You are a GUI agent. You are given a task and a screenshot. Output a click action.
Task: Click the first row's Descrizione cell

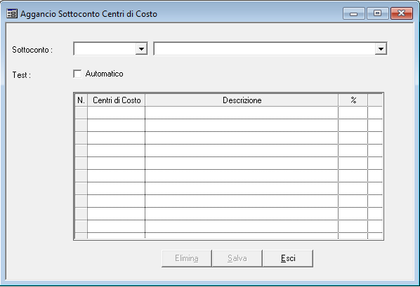[x=242, y=113]
